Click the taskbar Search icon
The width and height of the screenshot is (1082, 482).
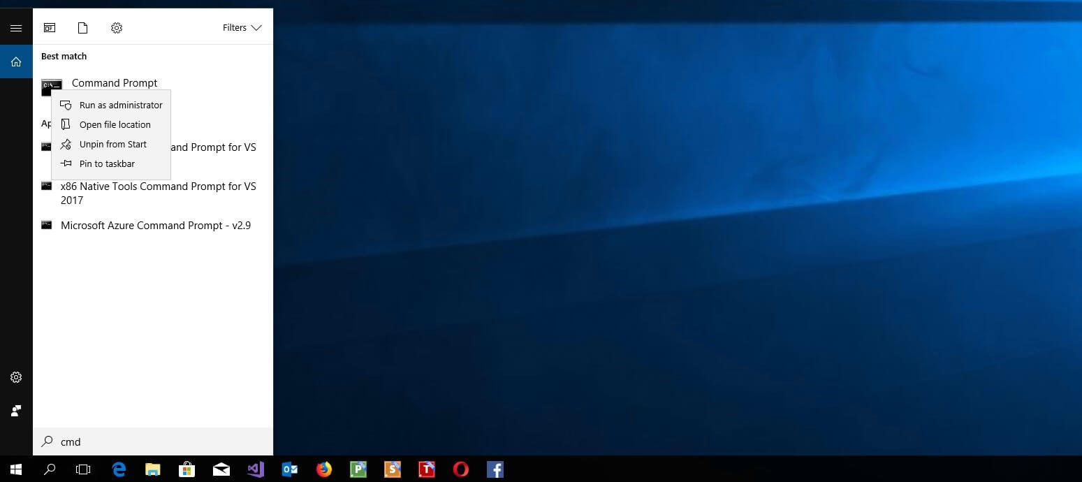(50, 469)
